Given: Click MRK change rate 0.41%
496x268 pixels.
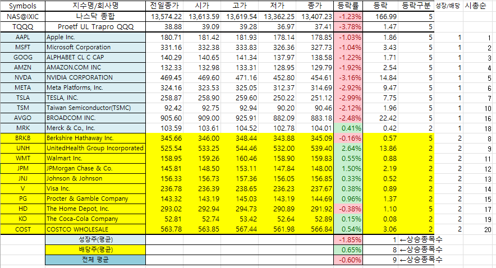Looking at the screenshot, I should [x=348, y=128].
